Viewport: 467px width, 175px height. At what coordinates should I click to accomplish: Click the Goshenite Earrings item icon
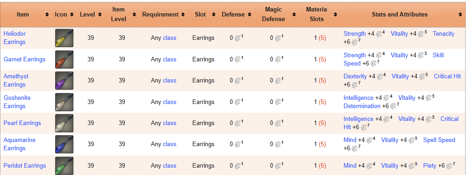[64, 102]
